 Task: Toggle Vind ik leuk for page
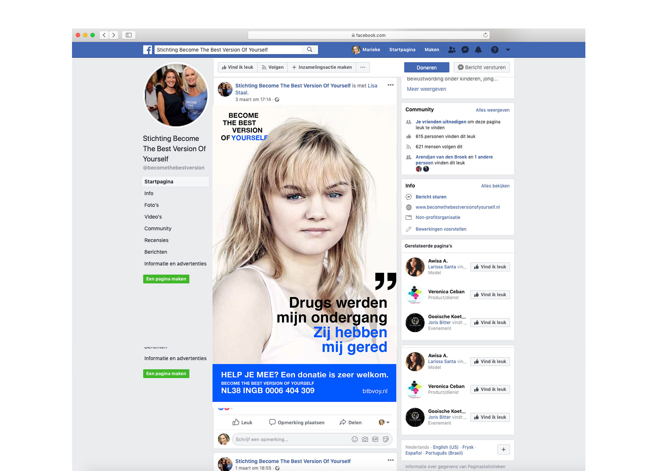coord(238,67)
